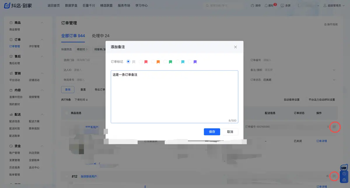
Task: Tick the select-all checkbox beside 商品信息
Action: [66, 113]
